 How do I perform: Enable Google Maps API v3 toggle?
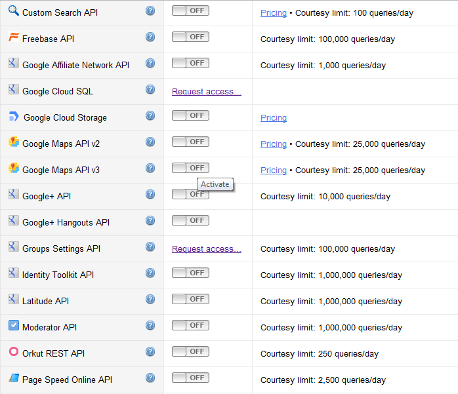(x=190, y=168)
